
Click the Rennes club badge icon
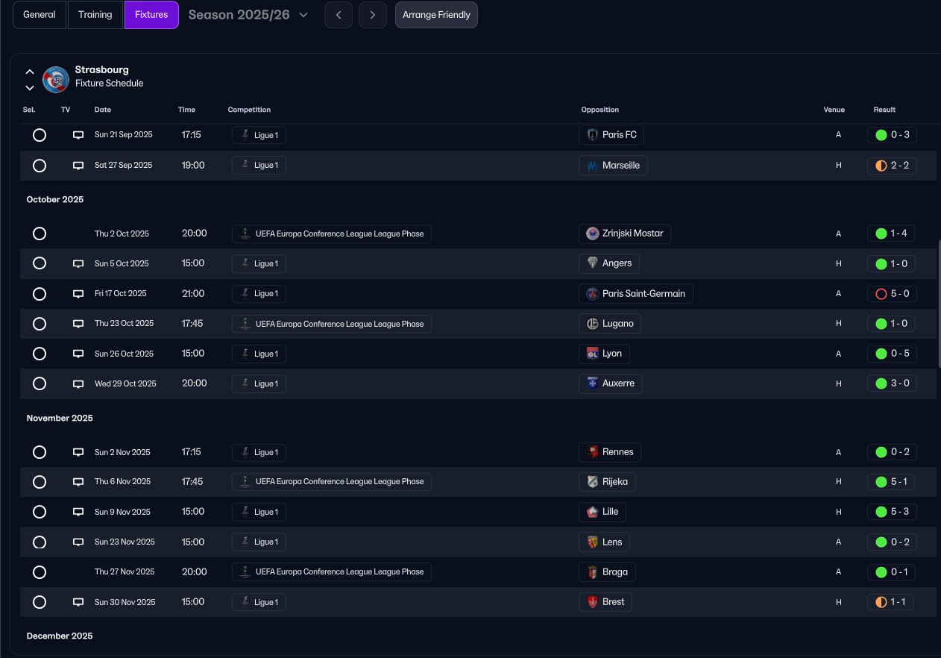click(x=593, y=452)
